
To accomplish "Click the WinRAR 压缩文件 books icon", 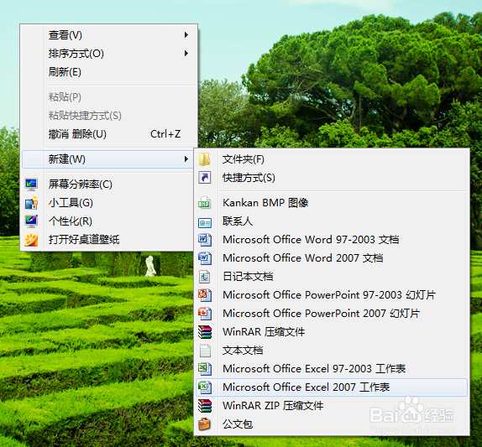I will coord(204,332).
